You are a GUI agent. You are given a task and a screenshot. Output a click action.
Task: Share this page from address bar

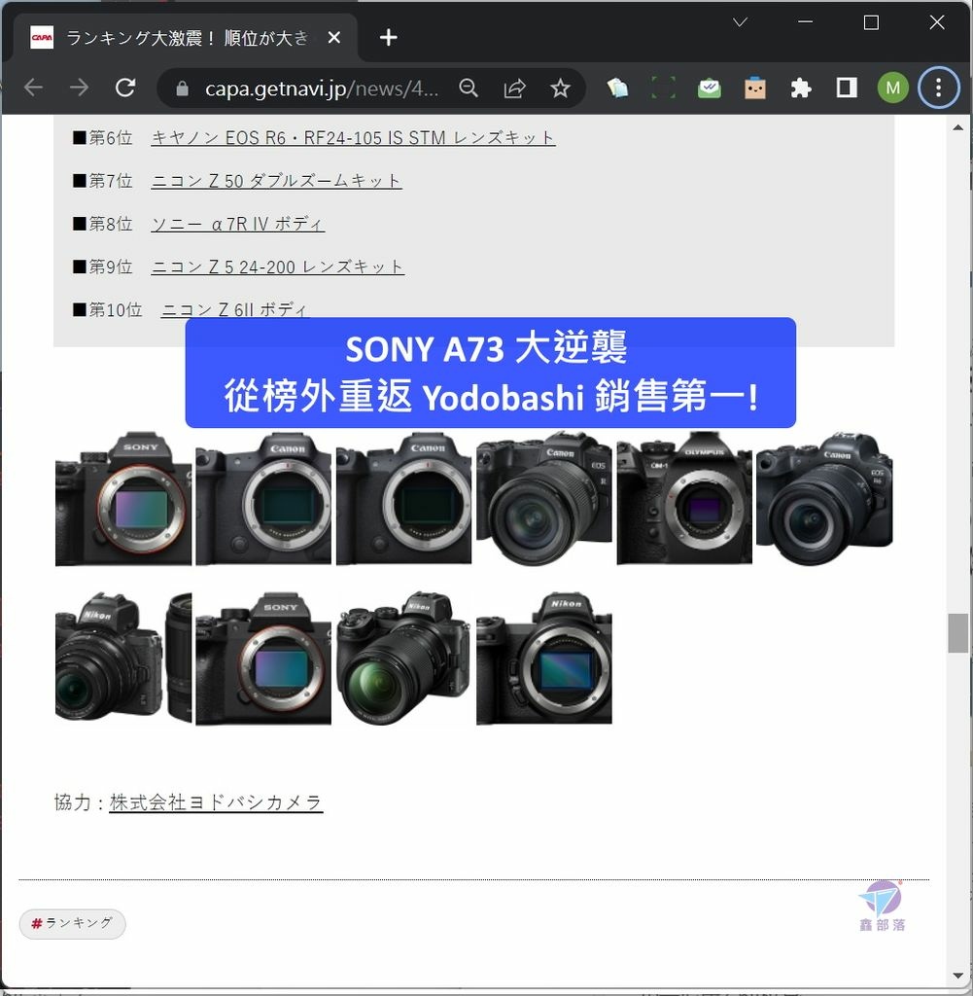(515, 89)
